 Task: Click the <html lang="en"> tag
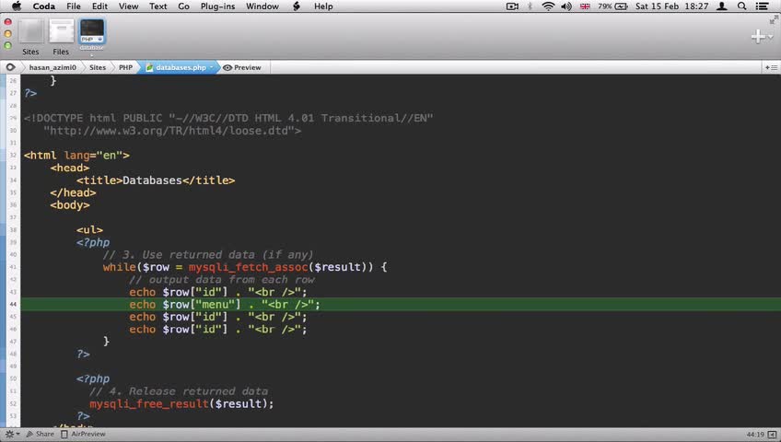[76, 156]
